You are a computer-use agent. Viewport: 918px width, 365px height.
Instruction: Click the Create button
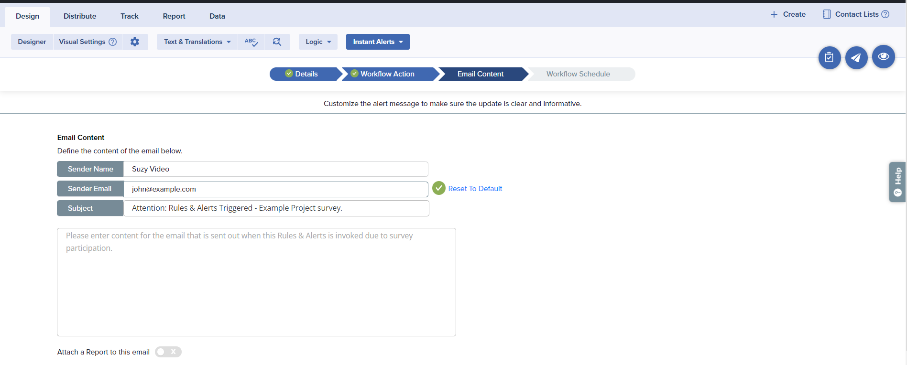[x=788, y=14]
